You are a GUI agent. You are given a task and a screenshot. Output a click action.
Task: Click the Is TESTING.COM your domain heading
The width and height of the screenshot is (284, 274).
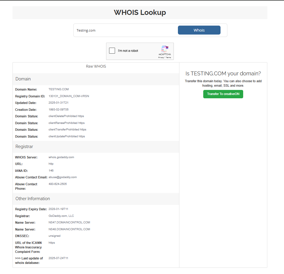223,74
